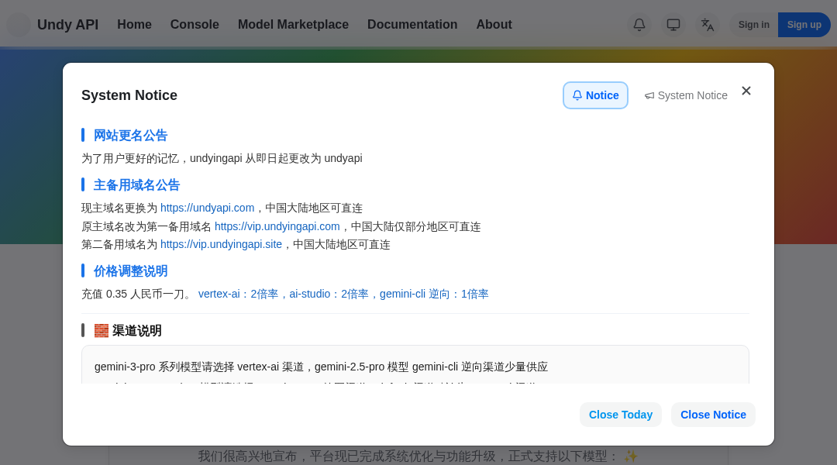Click the brick wall icon next to 渠道说明
The width and height of the screenshot is (837, 465).
click(x=101, y=330)
